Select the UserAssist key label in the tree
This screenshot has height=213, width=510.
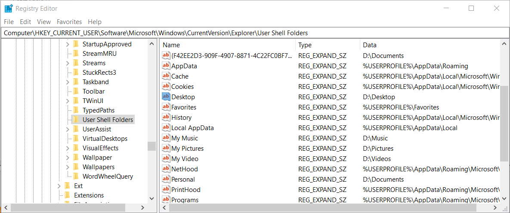pyautogui.click(x=96, y=129)
